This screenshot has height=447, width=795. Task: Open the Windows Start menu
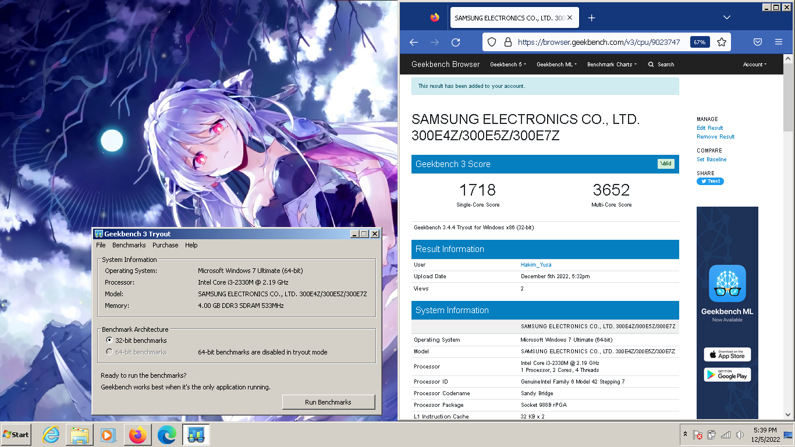pos(16,435)
